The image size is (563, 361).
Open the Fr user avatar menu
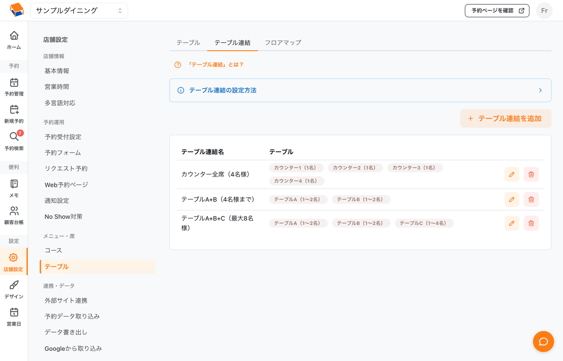click(544, 11)
